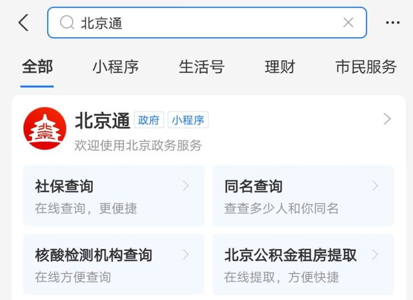Click the magnifier search icon
This screenshot has height=300, width=413.
67,23
